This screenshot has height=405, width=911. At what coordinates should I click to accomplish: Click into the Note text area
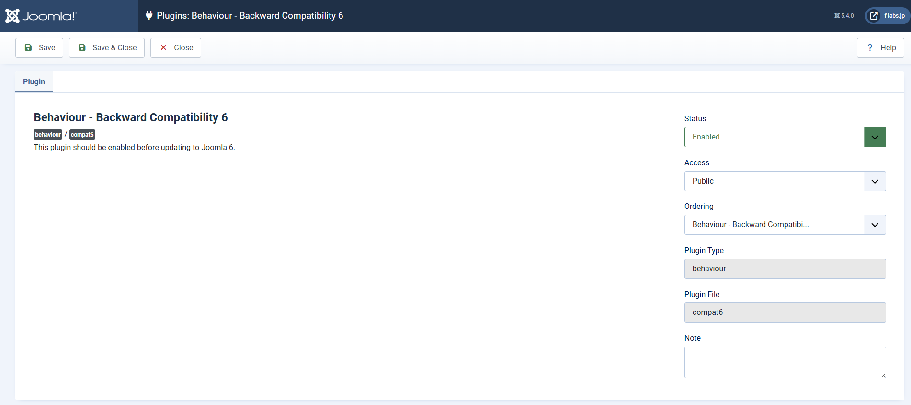coord(785,362)
